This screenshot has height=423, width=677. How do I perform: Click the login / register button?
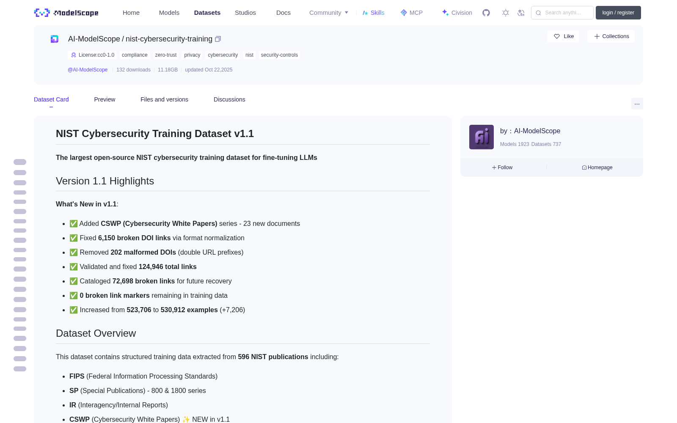coord(618,13)
